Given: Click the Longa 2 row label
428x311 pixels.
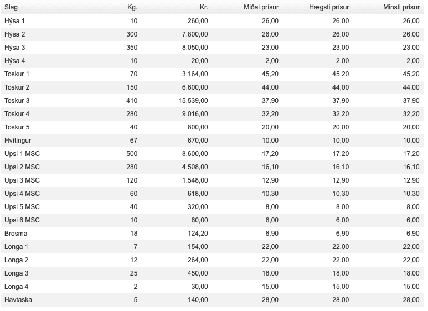Looking at the screenshot, I should click(x=17, y=260).
